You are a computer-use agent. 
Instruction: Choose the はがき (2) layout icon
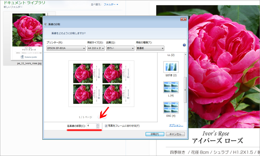tap(171, 67)
